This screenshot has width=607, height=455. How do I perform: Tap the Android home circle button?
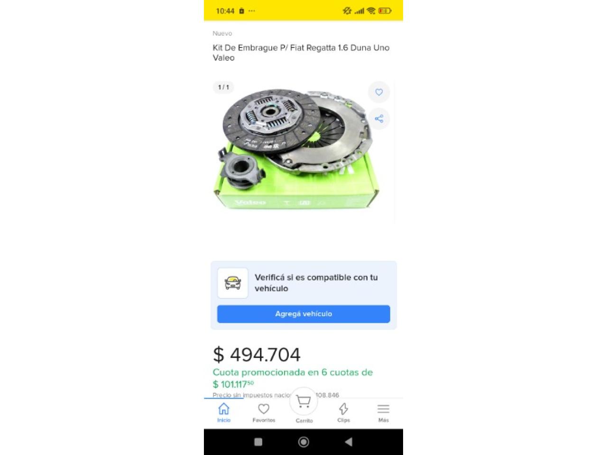(303, 442)
